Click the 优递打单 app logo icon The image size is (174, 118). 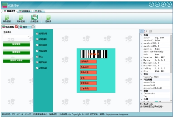tap(5, 5)
